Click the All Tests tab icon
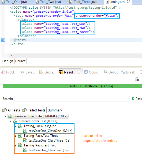 [x=5, y=110]
